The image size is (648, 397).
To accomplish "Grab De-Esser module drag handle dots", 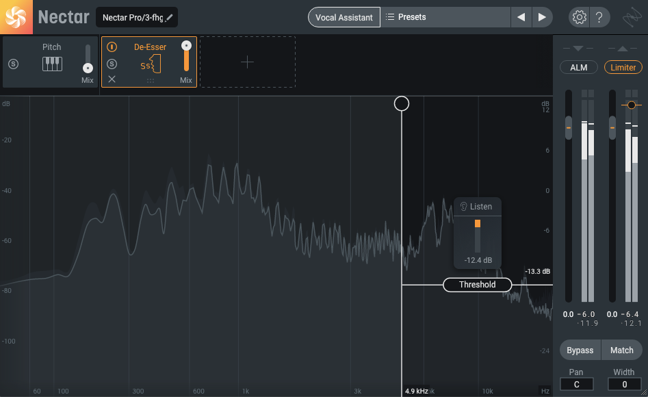I will [151, 81].
